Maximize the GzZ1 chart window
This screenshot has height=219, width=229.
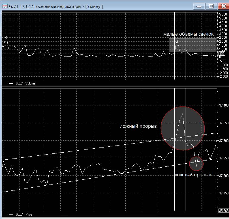(211, 6)
